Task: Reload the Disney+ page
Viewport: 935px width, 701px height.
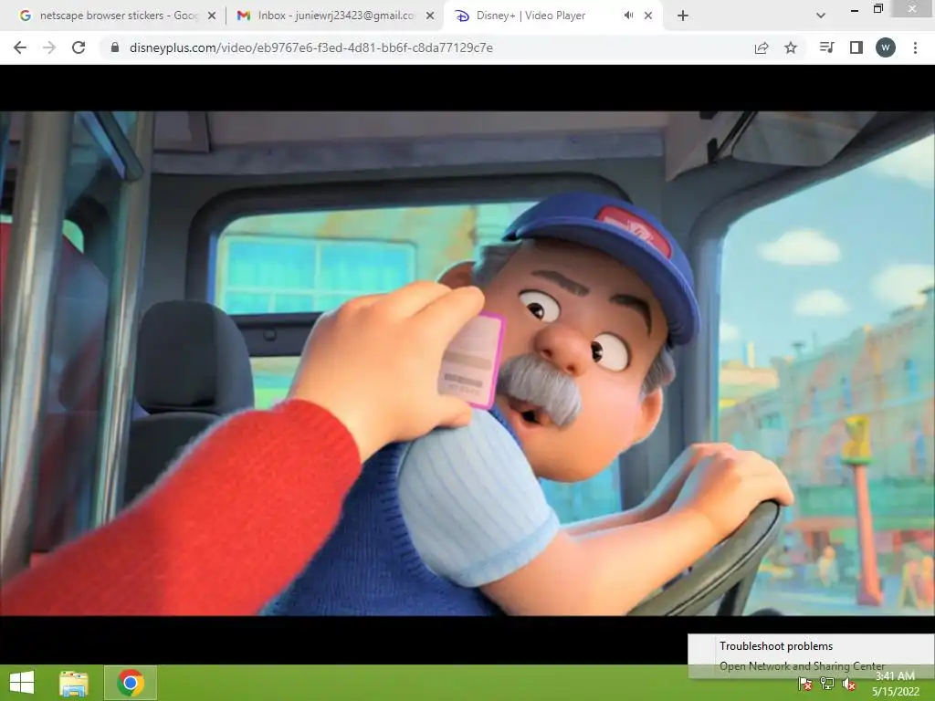Action: pos(79,47)
